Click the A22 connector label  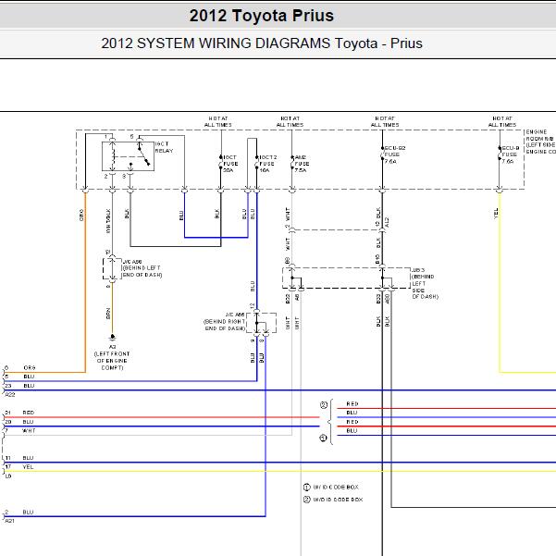click(x=10, y=395)
